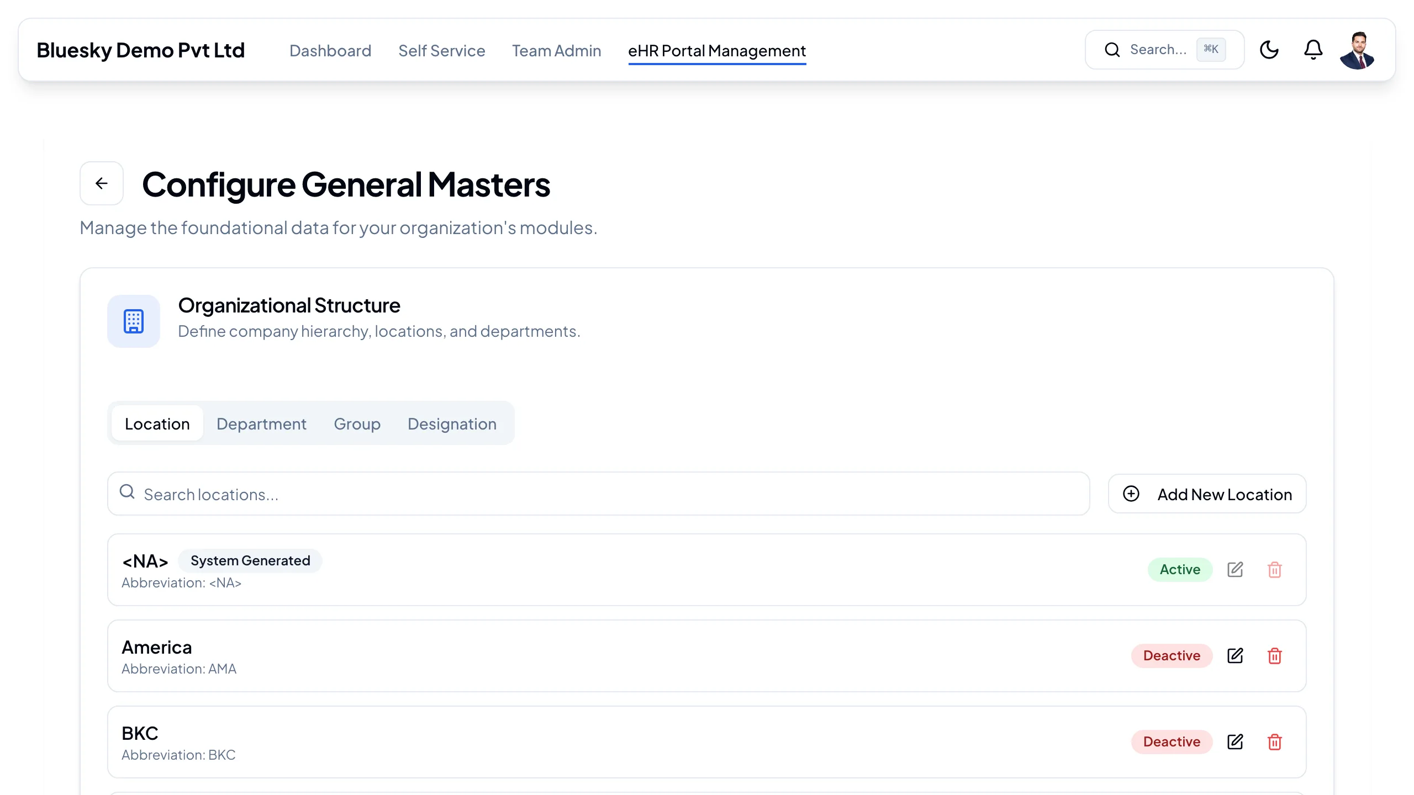
Task: Click the System Generated badge
Action: click(x=250, y=561)
